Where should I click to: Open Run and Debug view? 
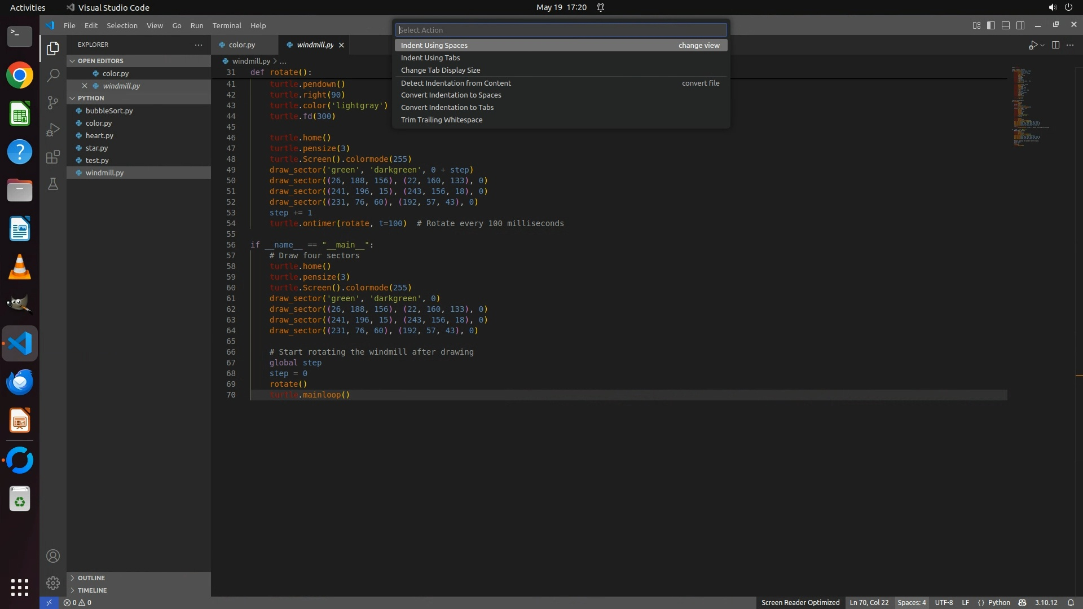53,130
